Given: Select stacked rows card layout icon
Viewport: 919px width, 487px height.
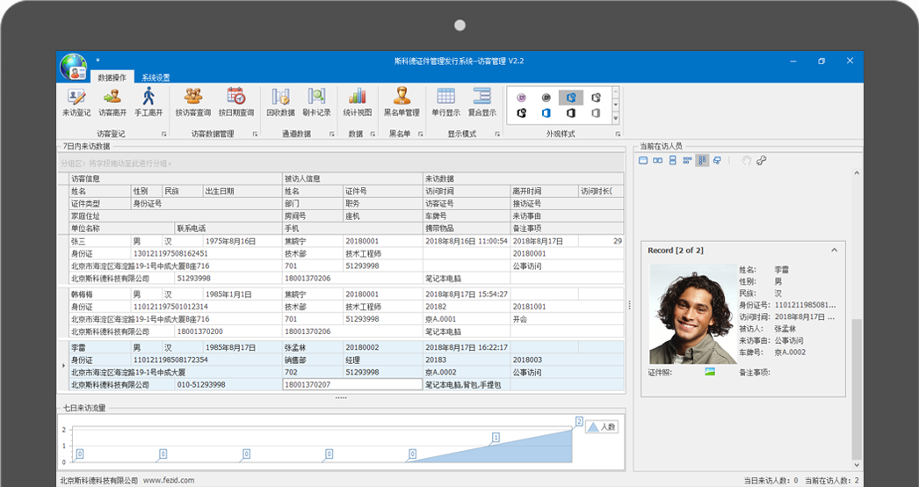Looking at the screenshot, I should point(672,160).
